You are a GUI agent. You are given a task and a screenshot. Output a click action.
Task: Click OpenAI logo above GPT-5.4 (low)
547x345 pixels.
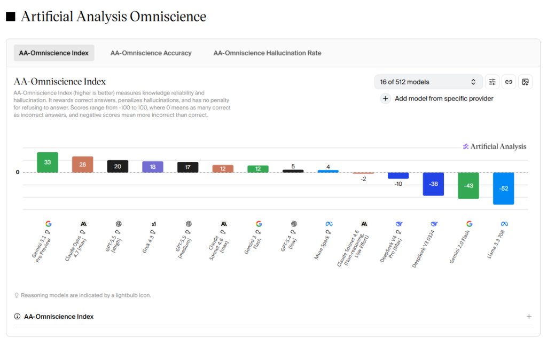(294, 224)
